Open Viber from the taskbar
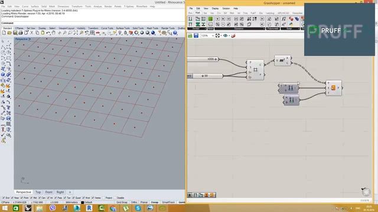 [53, 208]
